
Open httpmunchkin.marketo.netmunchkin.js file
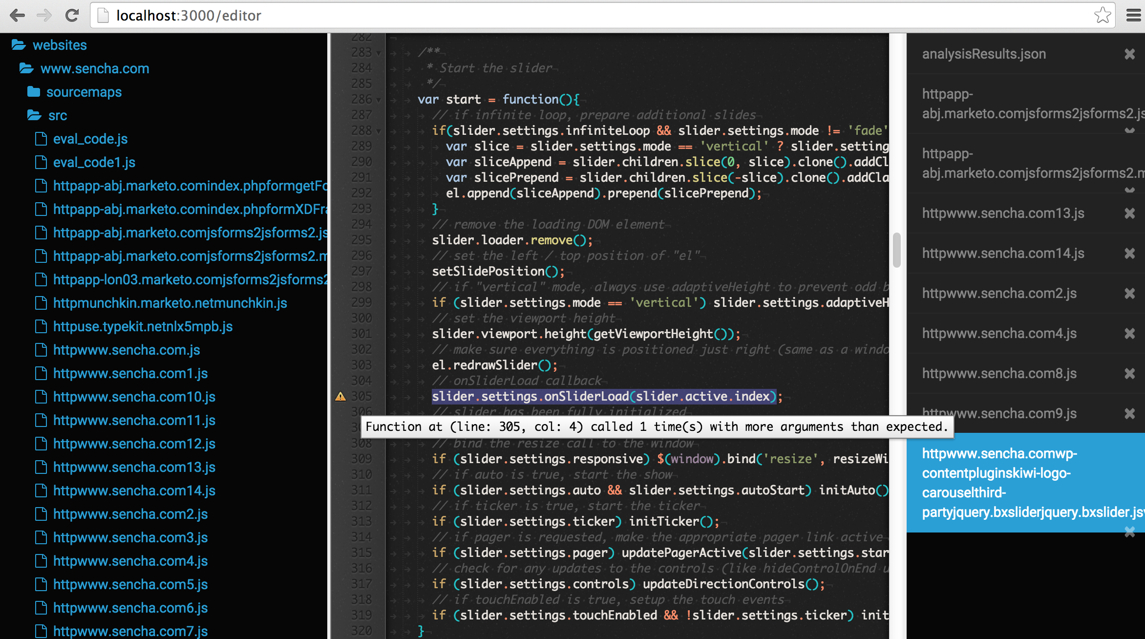pos(170,303)
